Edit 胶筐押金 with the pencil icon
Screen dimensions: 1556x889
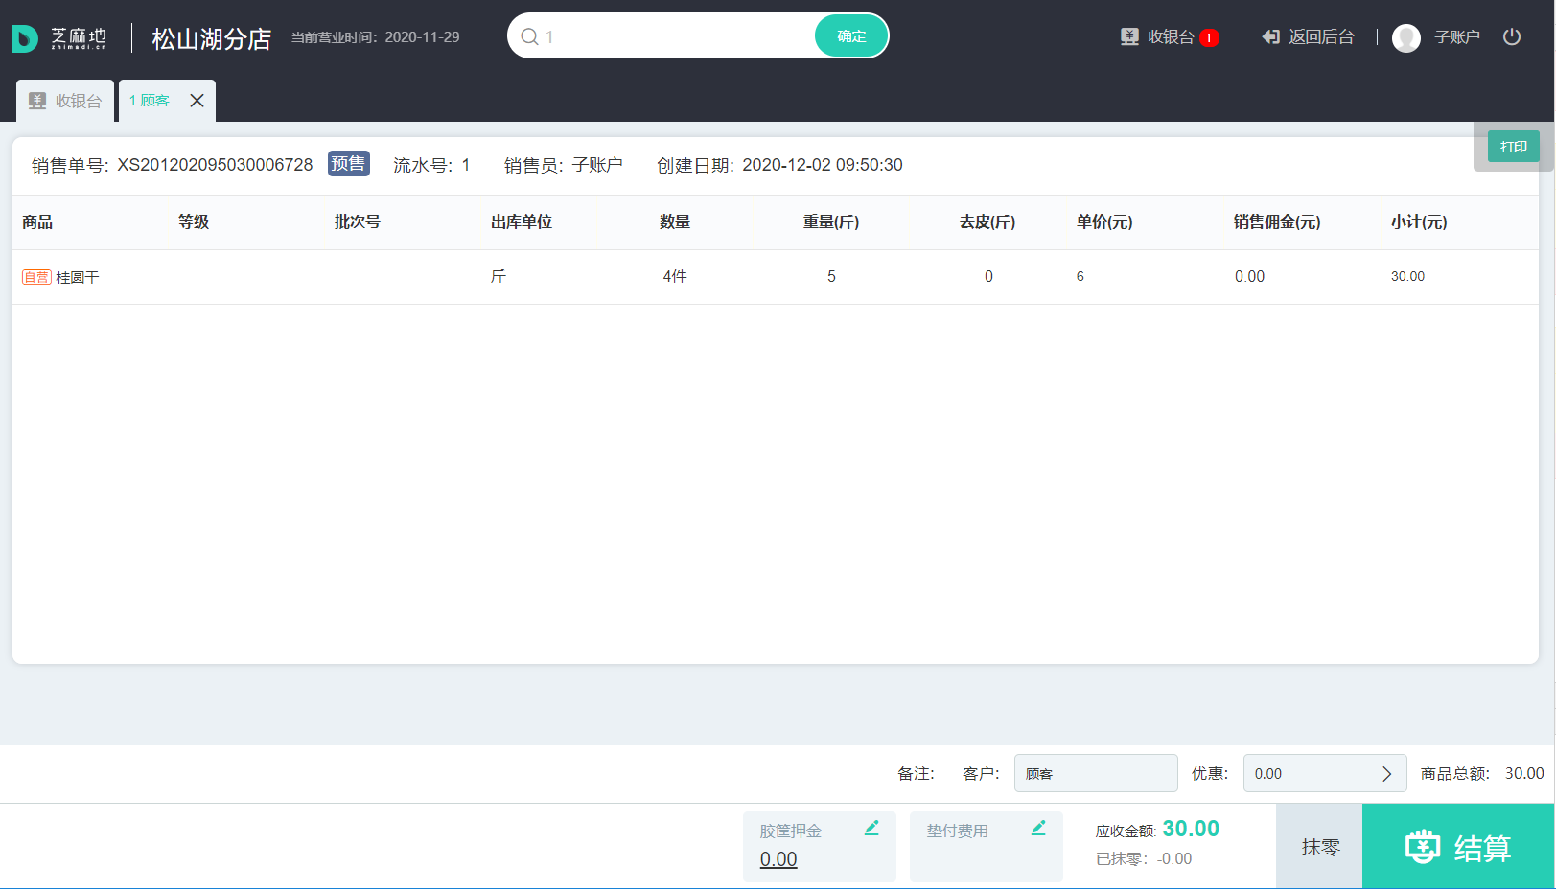point(871,828)
